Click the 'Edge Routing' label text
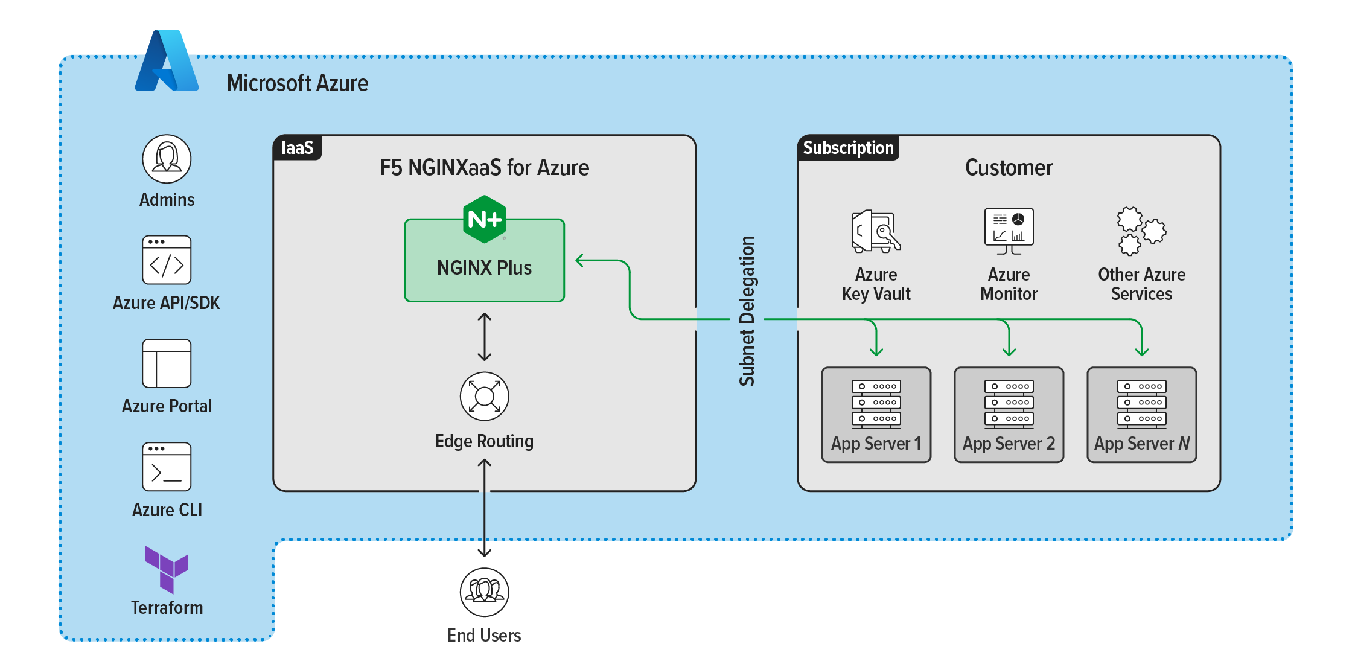 click(484, 441)
